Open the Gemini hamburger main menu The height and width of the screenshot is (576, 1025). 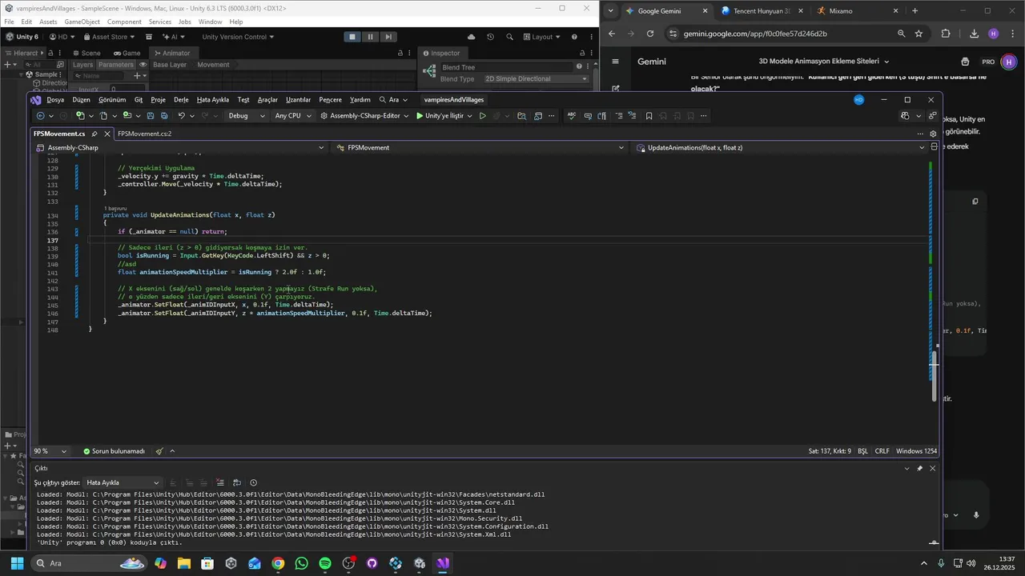coord(616,62)
